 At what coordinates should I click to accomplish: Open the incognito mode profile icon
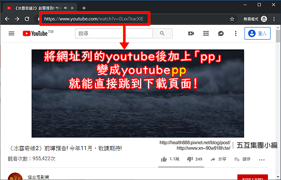264,19
